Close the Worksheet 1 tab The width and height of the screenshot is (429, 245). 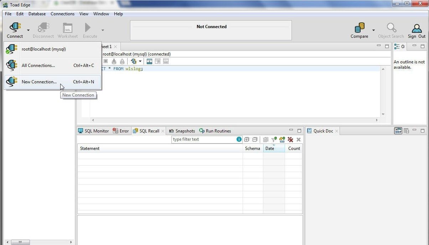point(115,47)
